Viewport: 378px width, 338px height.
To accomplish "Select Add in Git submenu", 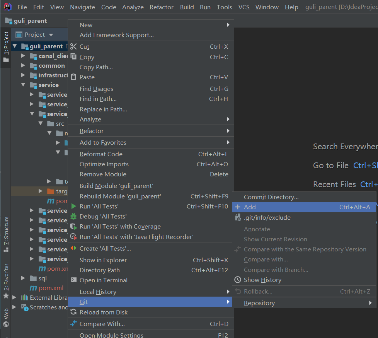I will pos(304,207).
